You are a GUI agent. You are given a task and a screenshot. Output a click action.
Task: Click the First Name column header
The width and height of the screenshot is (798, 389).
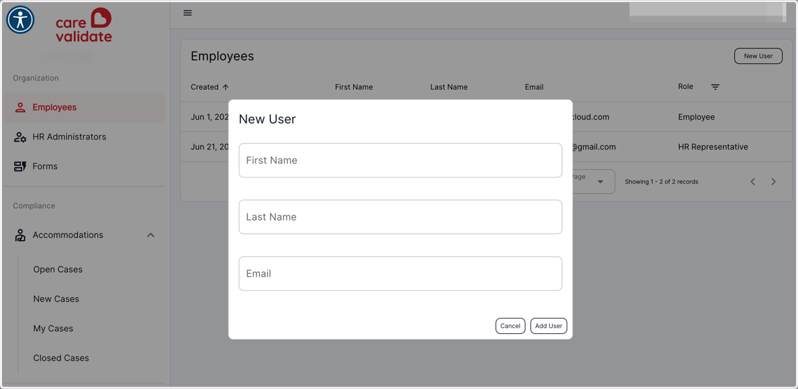point(354,87)
